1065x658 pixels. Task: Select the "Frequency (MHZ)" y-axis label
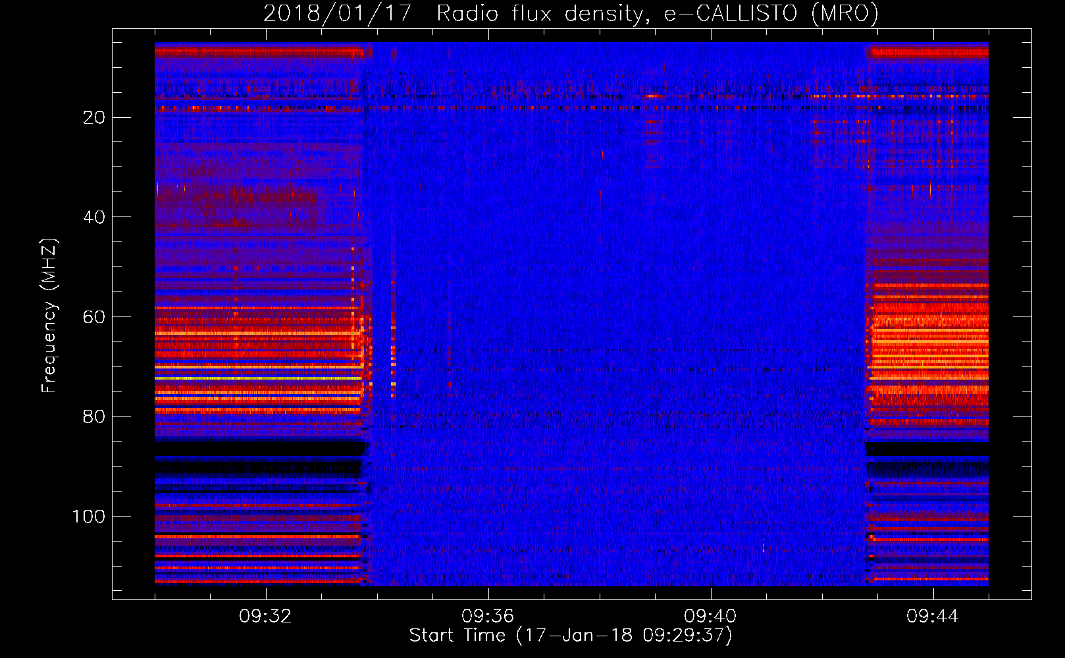(x=50, y=316)
